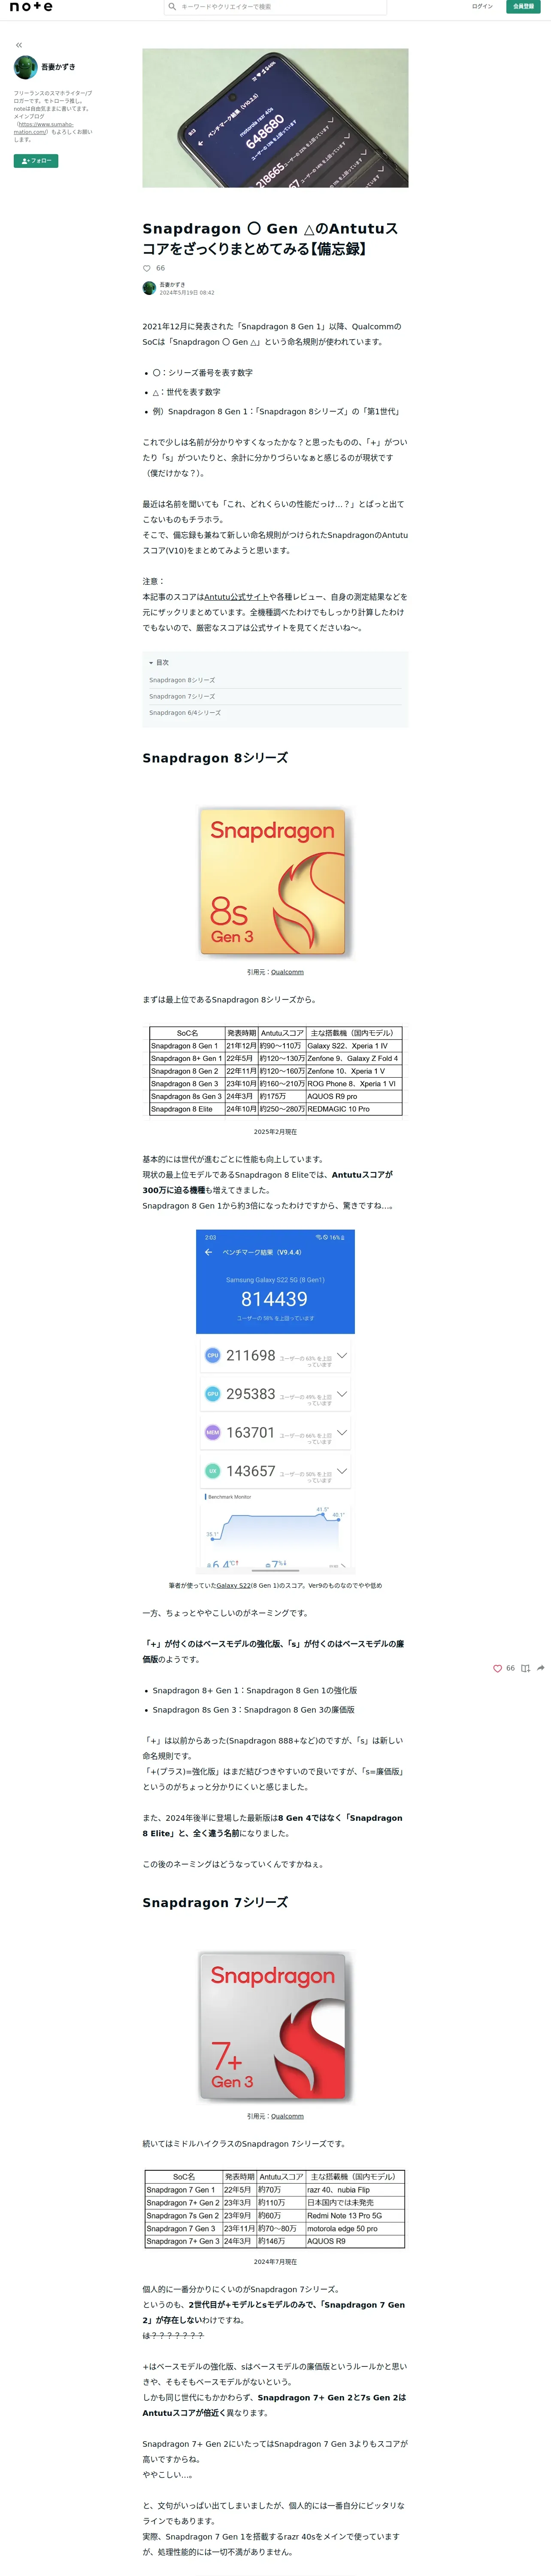Click the 2024年7月現在 table caption
Viewport: 551px width, 2576px height.
(x=275, y=2262)
